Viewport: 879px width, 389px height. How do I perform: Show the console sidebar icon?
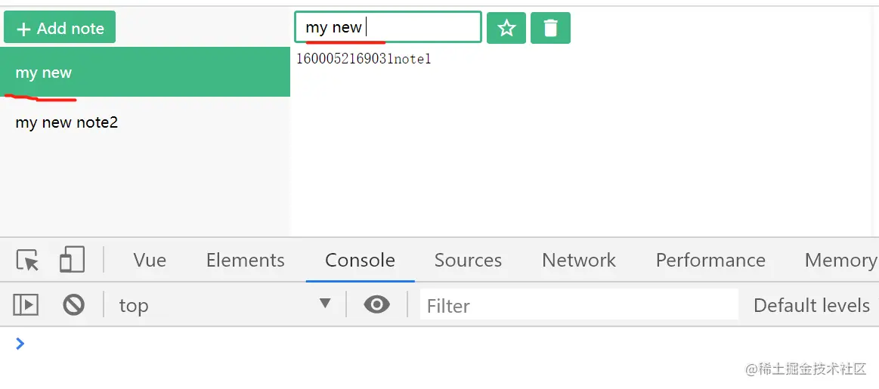point(26,305)
